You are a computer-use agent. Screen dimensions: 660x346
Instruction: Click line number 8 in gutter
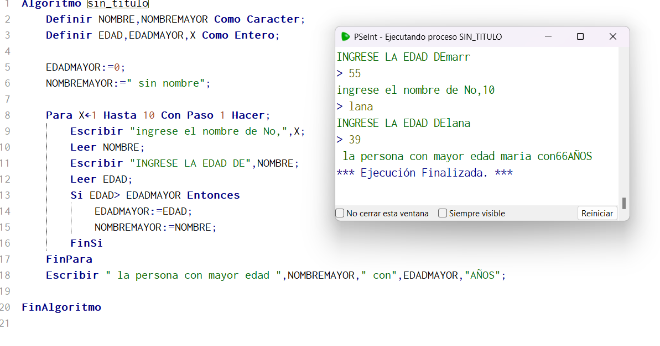click(x=8, y=115)
